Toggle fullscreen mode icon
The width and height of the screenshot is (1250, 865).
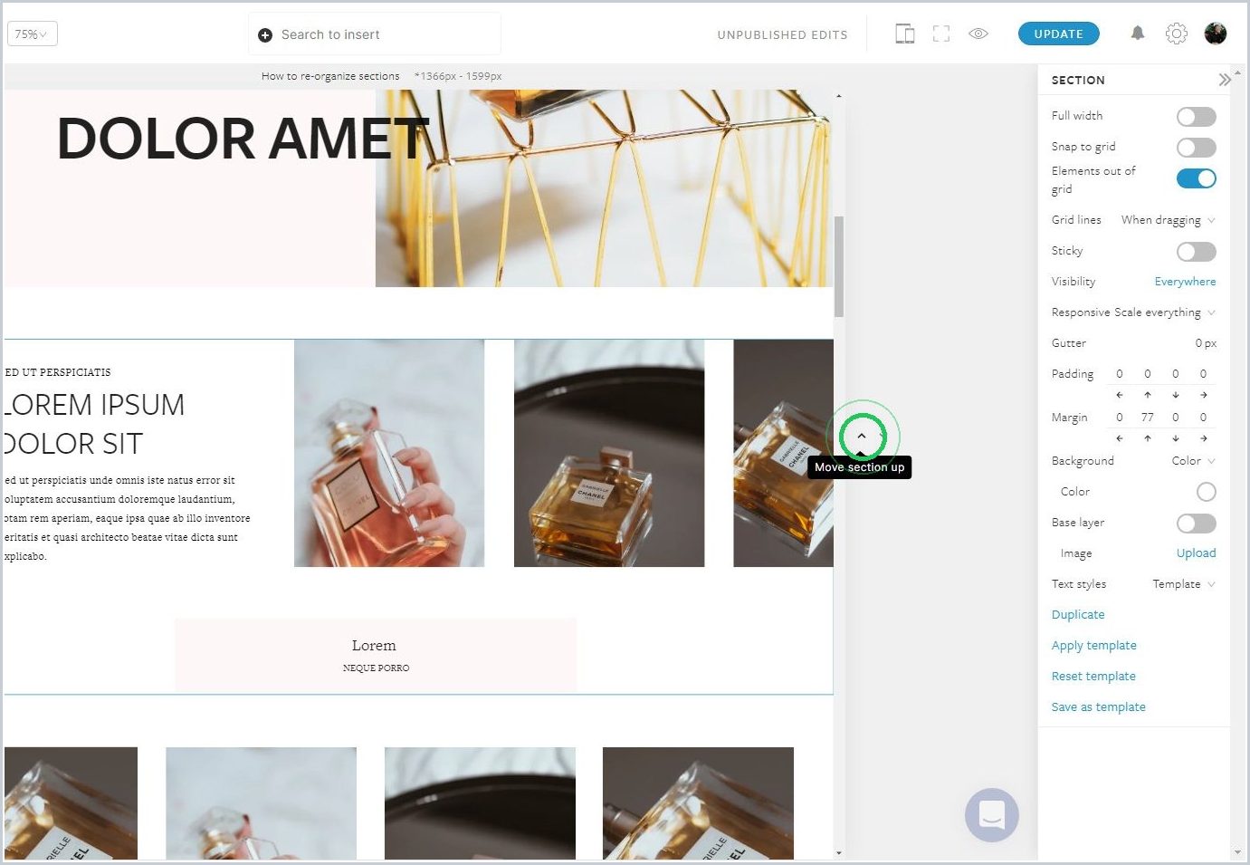[x=941, y=34]
